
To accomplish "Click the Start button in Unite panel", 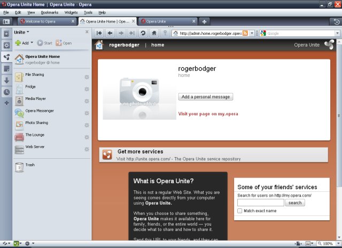I will click(x=45, y=43).
